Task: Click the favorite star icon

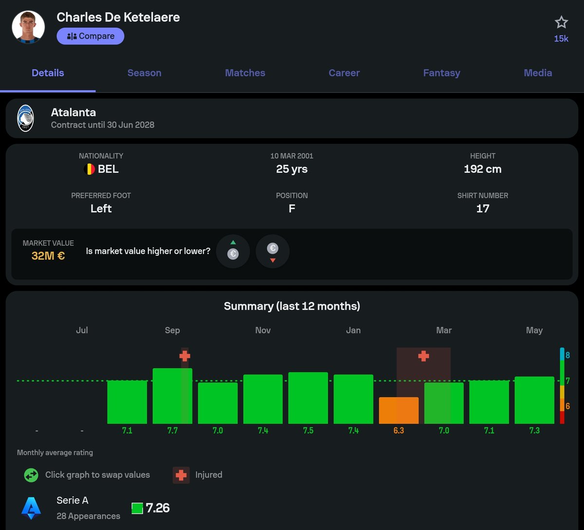Action: point(561,22)
